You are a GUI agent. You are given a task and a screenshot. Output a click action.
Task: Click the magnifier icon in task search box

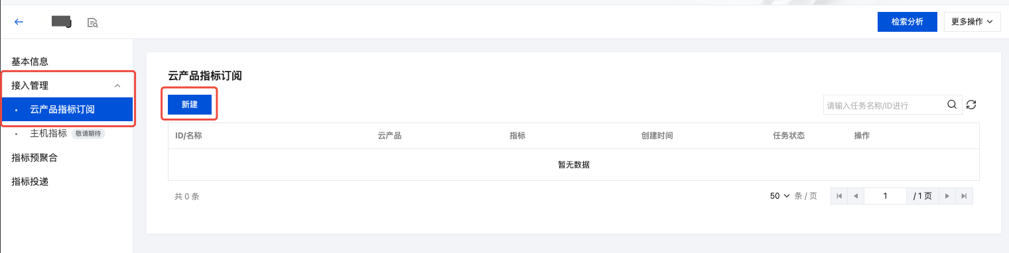pyautogui.click(x=951, y=104)
